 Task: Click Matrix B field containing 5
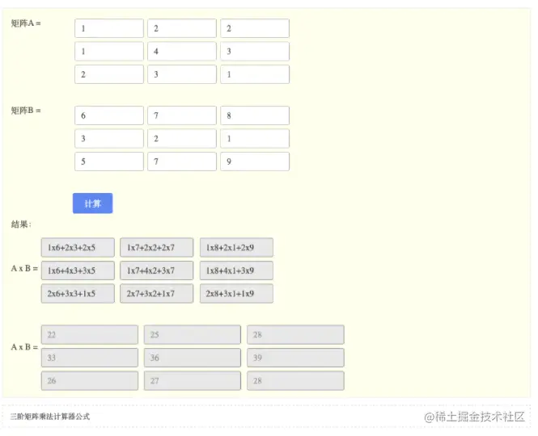pos(109,161)
